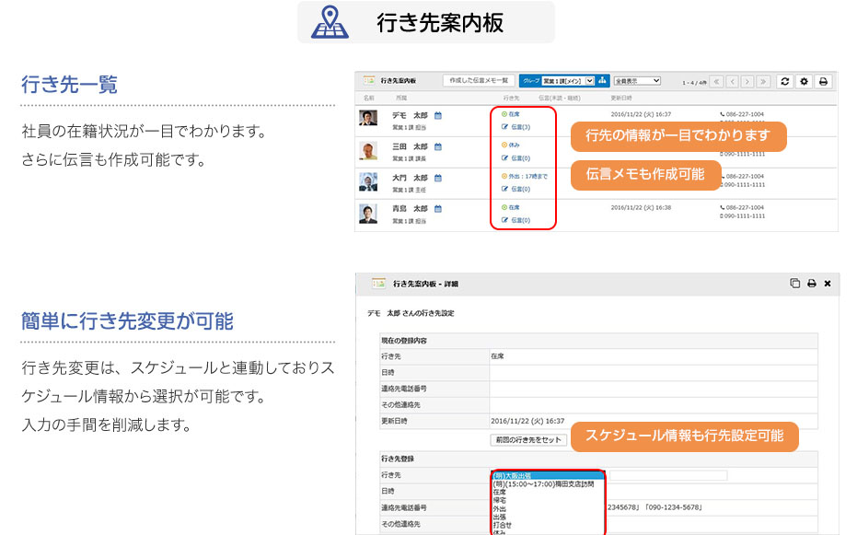Click the print icon in detail dialog
Screen dimensions: 857x535
click(x=811, y=284)
